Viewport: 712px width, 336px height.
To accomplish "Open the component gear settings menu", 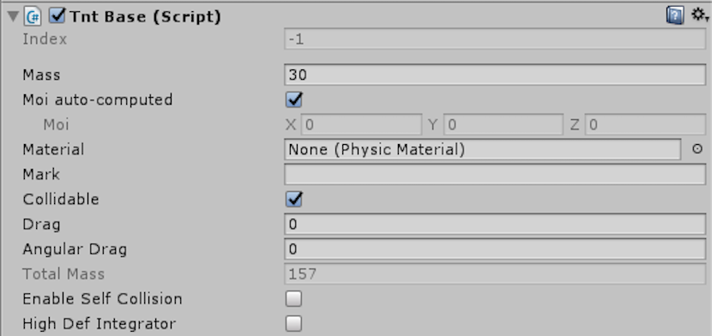I will coord(699,16).
